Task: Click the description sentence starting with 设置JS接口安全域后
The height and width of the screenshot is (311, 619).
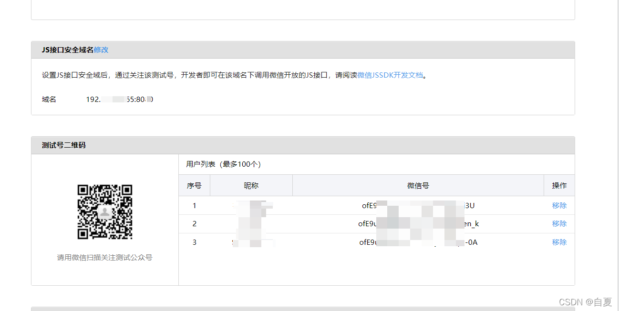Action: [x=234, y=75]
